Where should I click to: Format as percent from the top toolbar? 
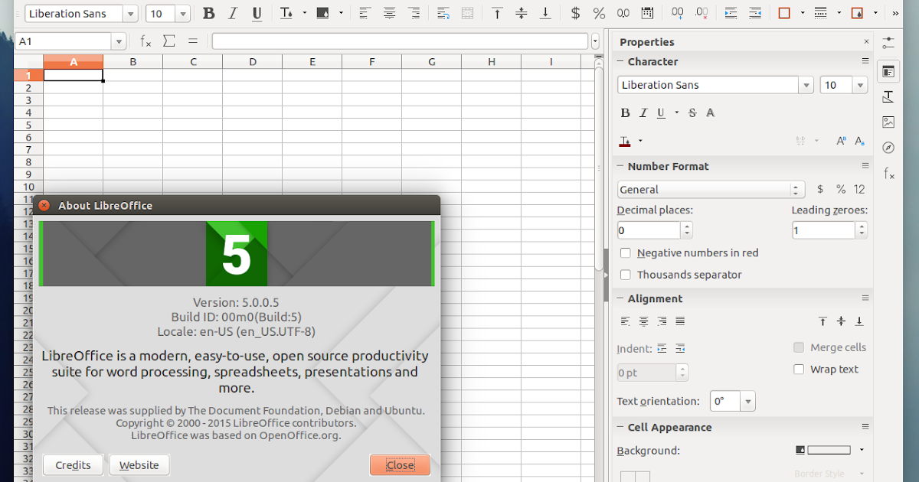click(x=599, y=14)
